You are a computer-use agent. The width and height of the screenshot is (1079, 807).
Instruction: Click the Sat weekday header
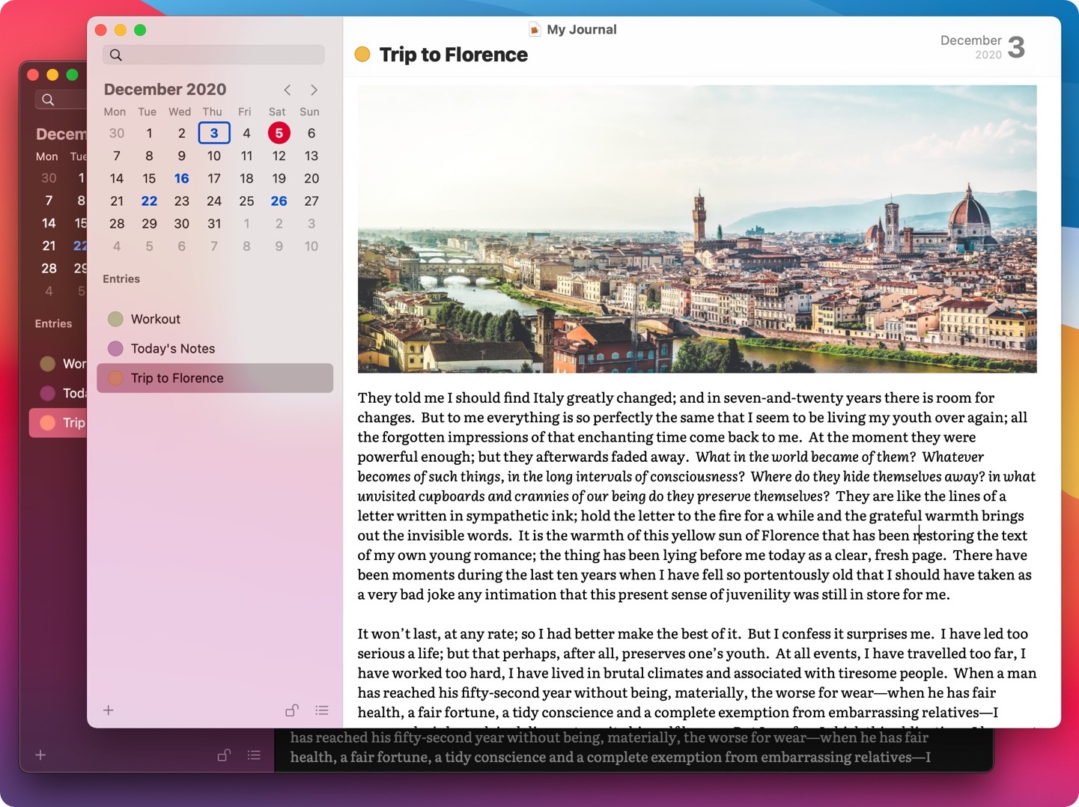pyautogui.click(x=277, y=112)
